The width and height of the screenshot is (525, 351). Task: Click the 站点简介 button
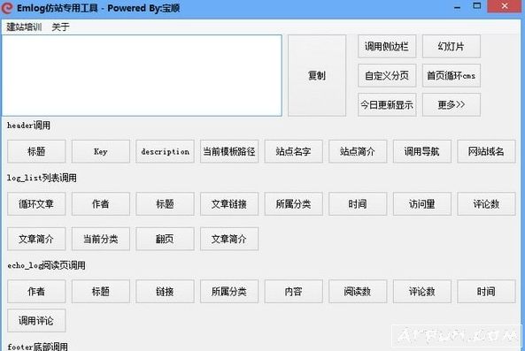[x=358, y=151]
